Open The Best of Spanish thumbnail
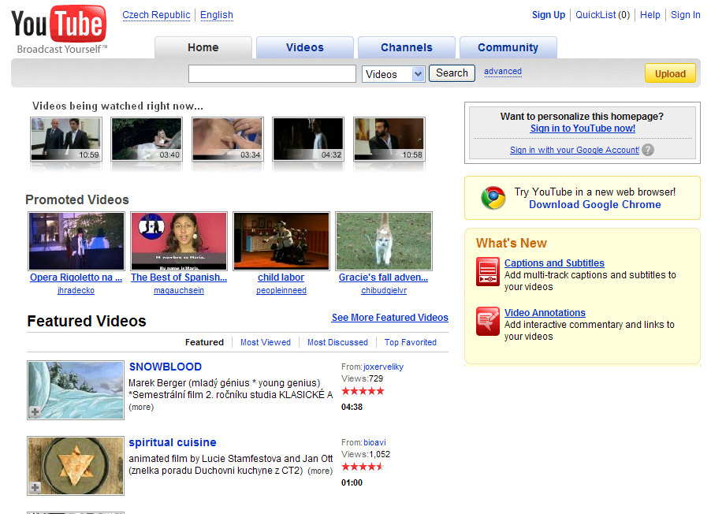 click(179, 241)
